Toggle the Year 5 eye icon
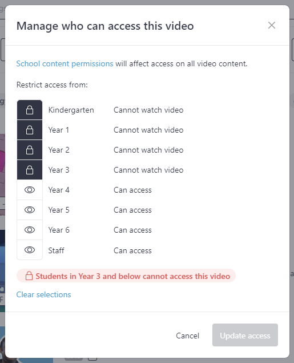 point(30,210)
